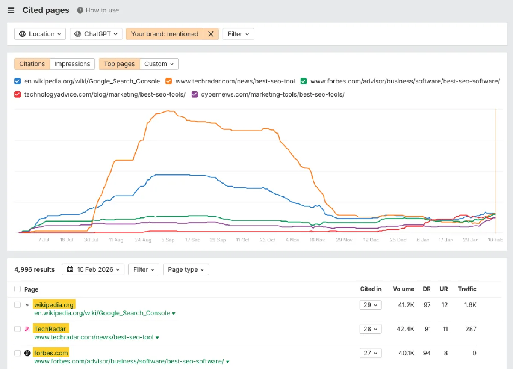Sort by Volume column header
The image size is (513, 369).
404,289
